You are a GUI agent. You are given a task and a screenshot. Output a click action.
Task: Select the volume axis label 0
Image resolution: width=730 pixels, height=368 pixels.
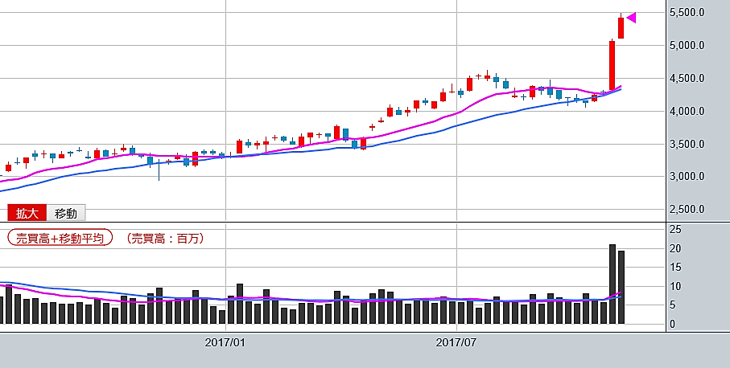pyautogui.click(x=672, y=325)
